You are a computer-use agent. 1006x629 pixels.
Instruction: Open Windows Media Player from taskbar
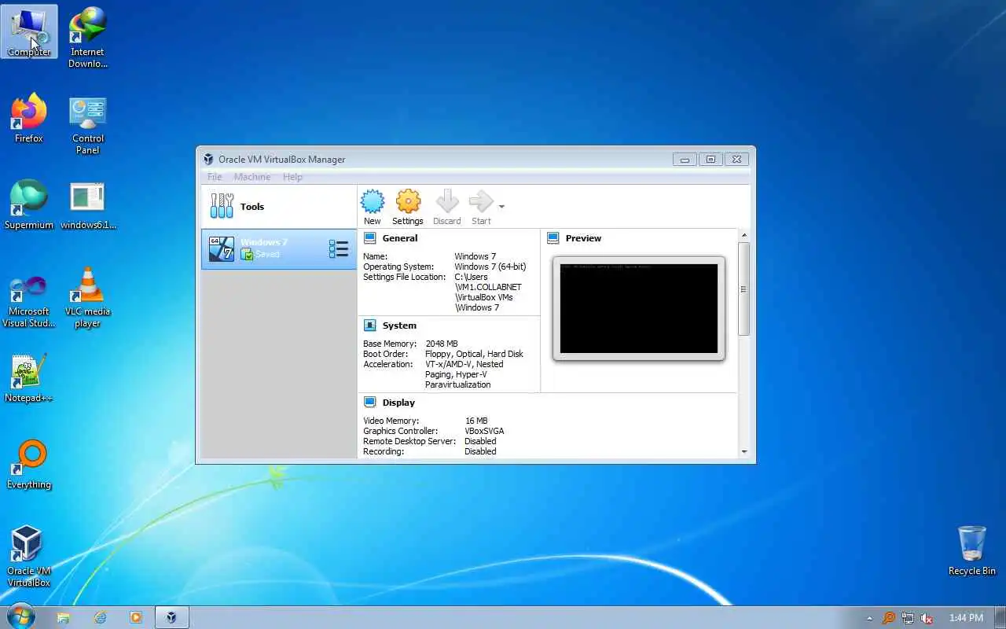(136, 618)
